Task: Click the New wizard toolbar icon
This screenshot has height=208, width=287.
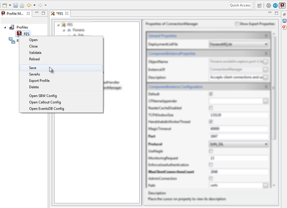Action: point(5,5)
